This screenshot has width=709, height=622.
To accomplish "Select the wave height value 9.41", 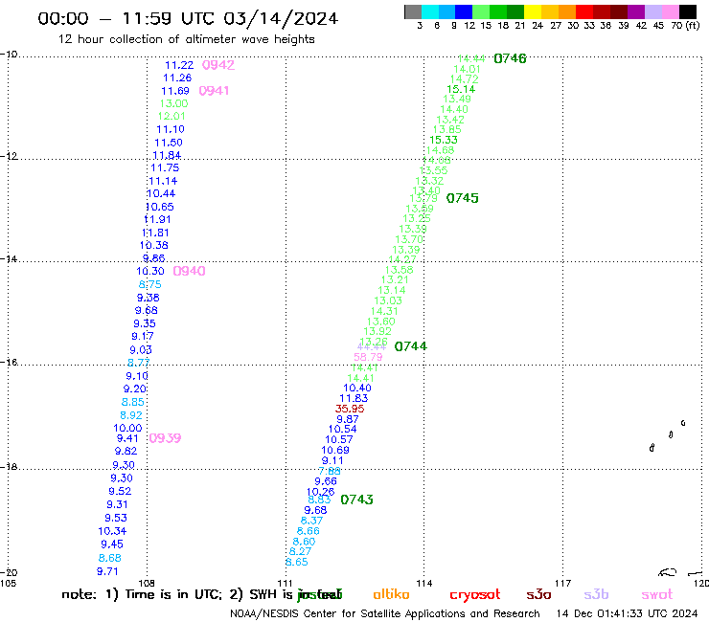I will tap(127, 438).
